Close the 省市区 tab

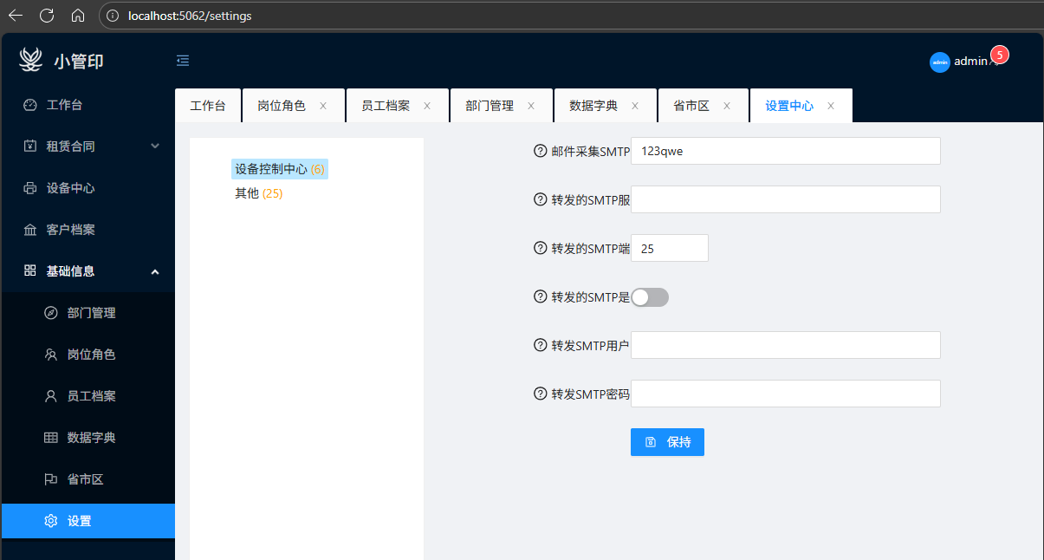(x=727, y=106)
